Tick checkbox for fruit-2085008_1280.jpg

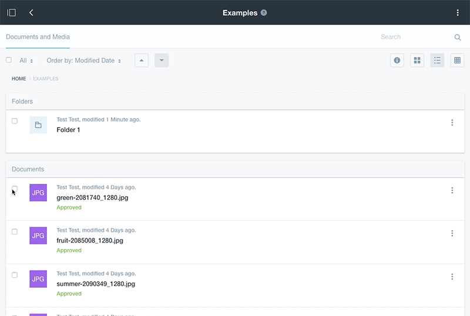point(15,232)
